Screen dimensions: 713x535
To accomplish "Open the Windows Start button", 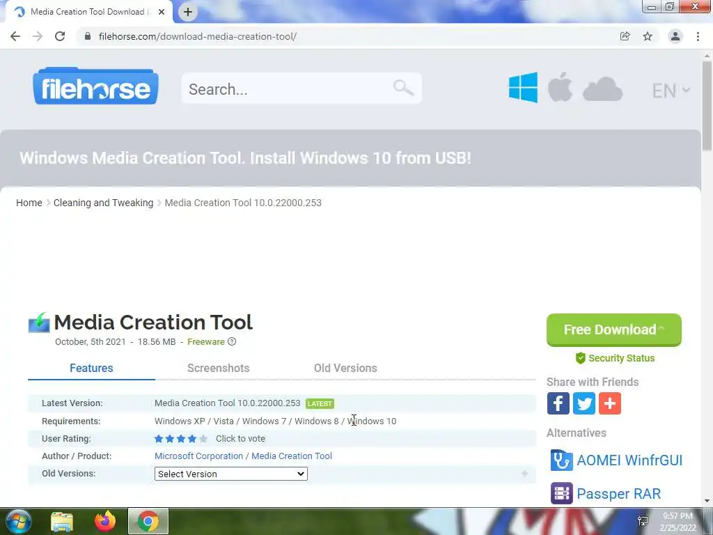I will 17,521.
